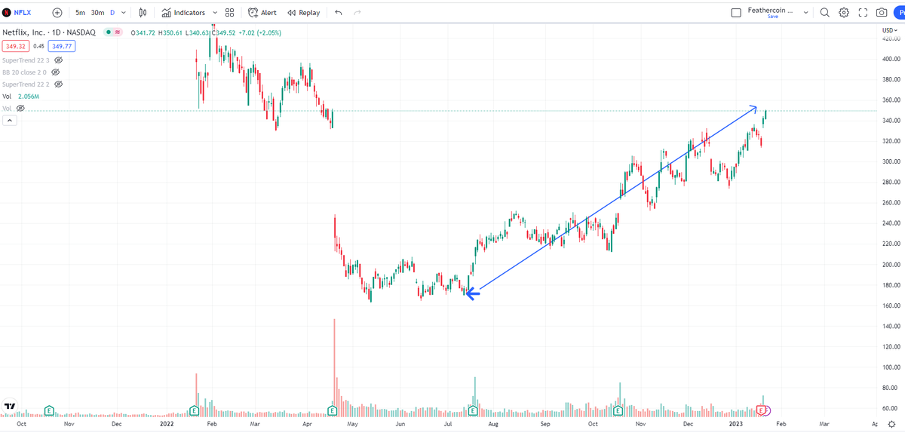
Task: Open the USD currency dropdown
Action: (x=888, y=31)
